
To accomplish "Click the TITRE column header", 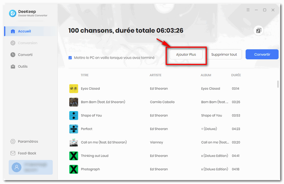I will tap(85, 75).
